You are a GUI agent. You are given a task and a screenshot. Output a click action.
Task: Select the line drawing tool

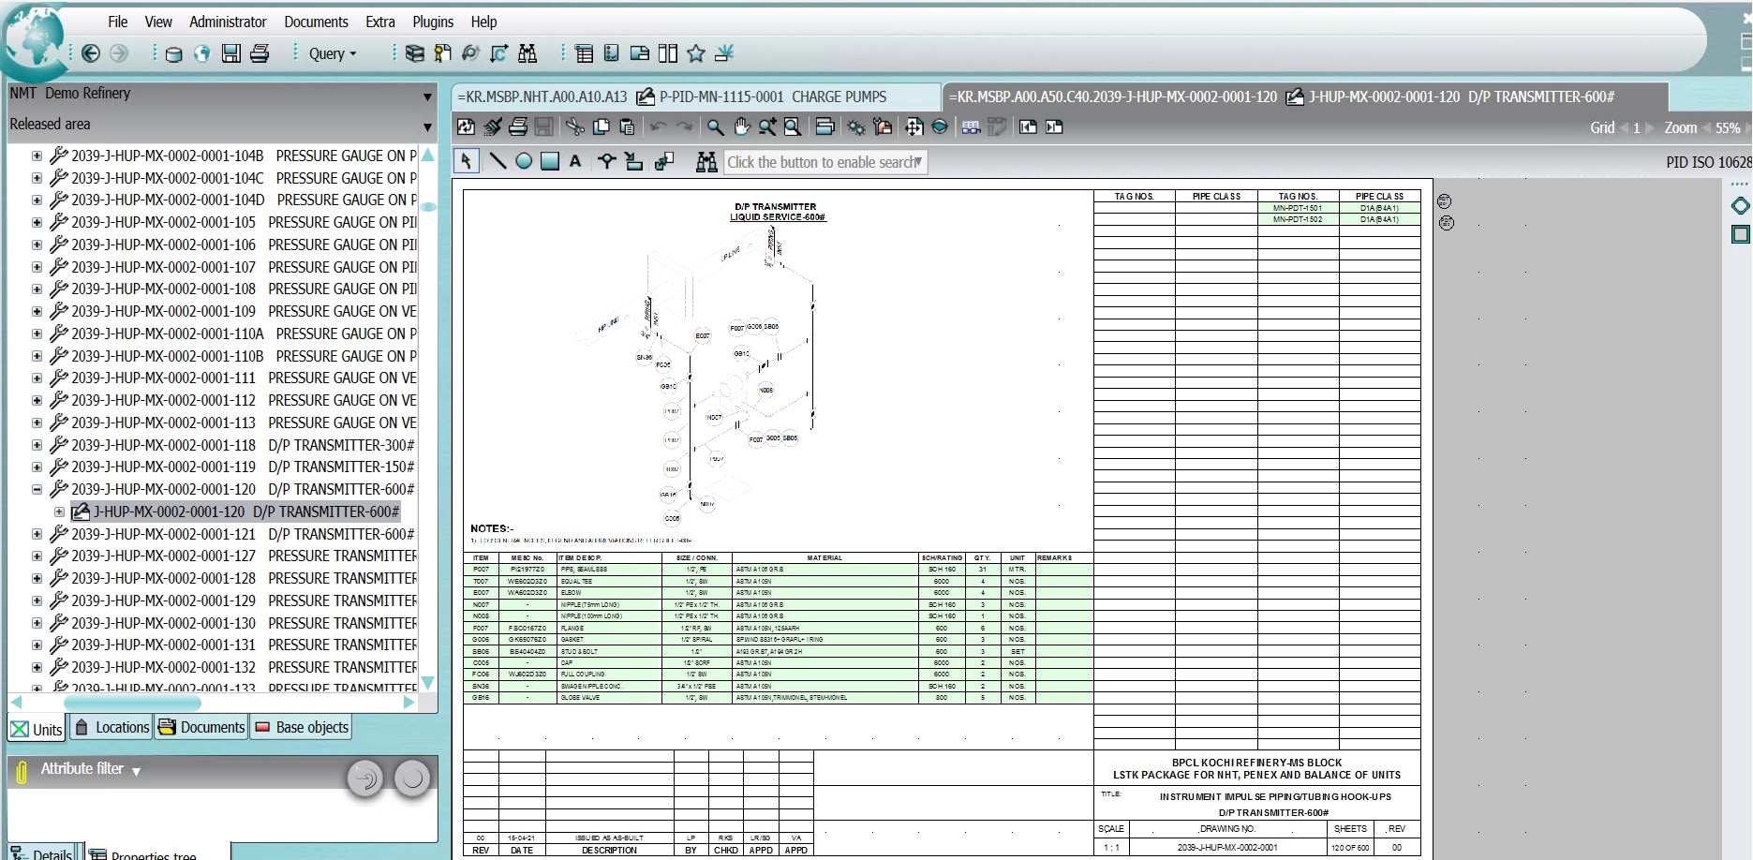(498, 162)
